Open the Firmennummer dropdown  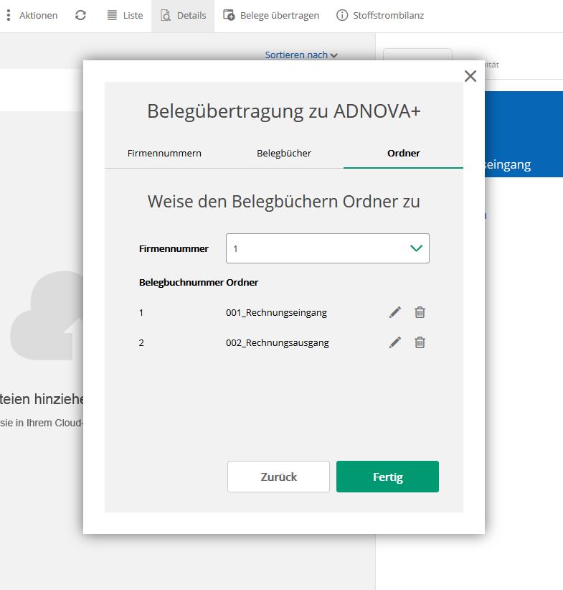point(328,248)
